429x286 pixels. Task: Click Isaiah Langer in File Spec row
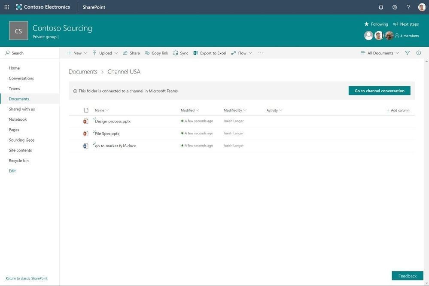(233, 133)
